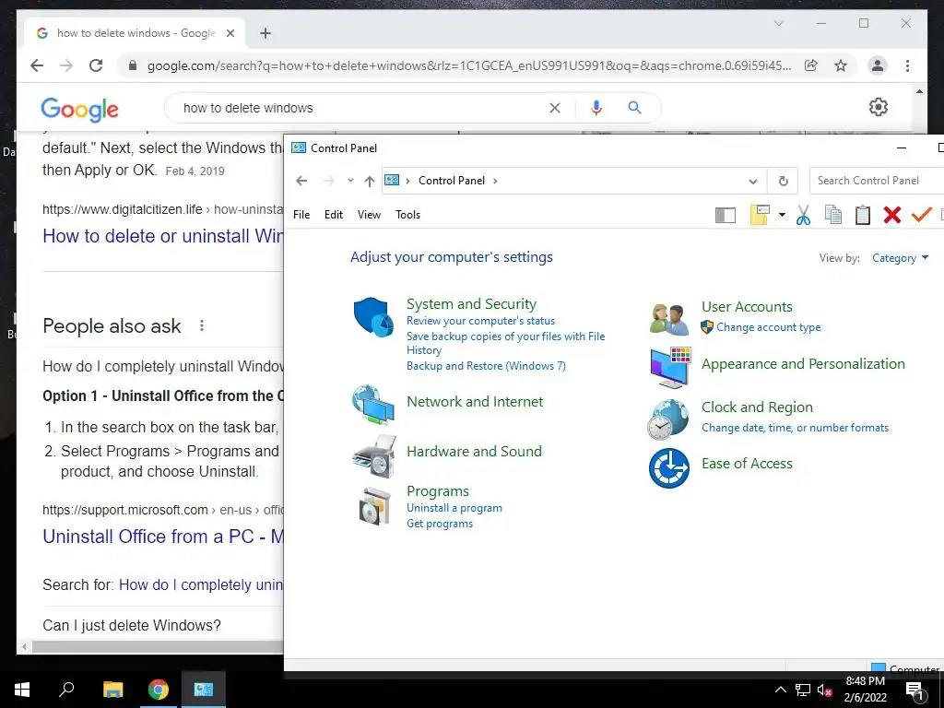
Task: Click the share page icon in Chrome address bar
Action: 811,65
